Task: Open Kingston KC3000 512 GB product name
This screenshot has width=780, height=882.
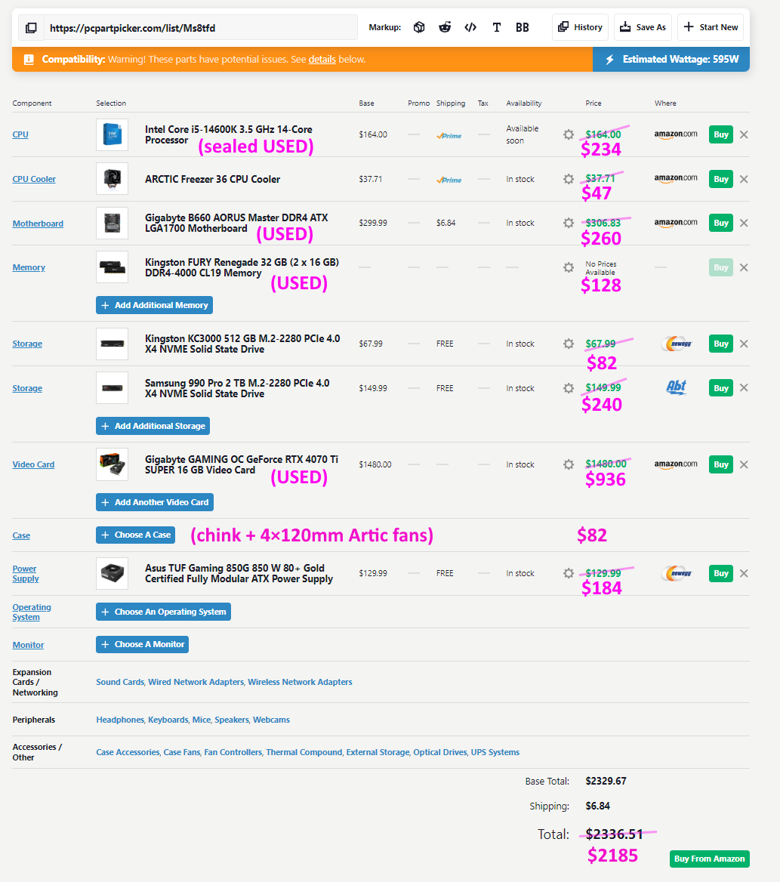Action: [242, 344]
